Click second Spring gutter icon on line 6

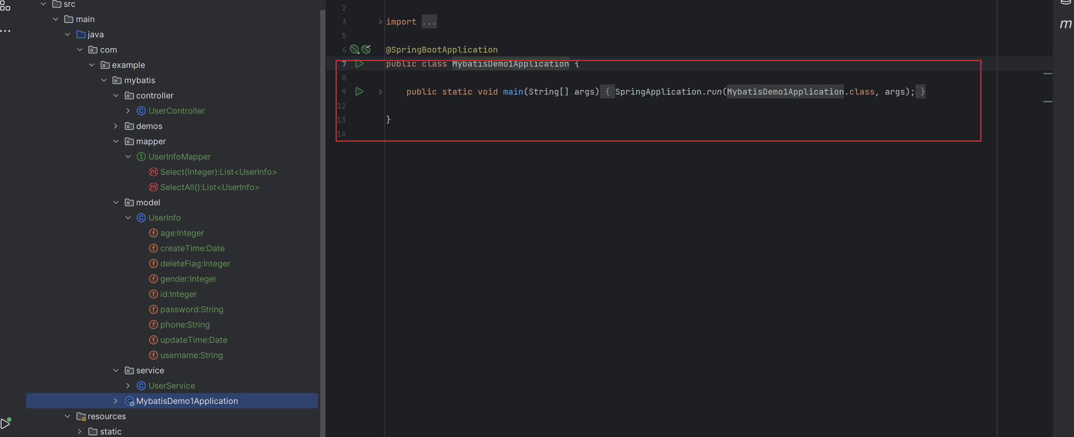click(366, 50)
